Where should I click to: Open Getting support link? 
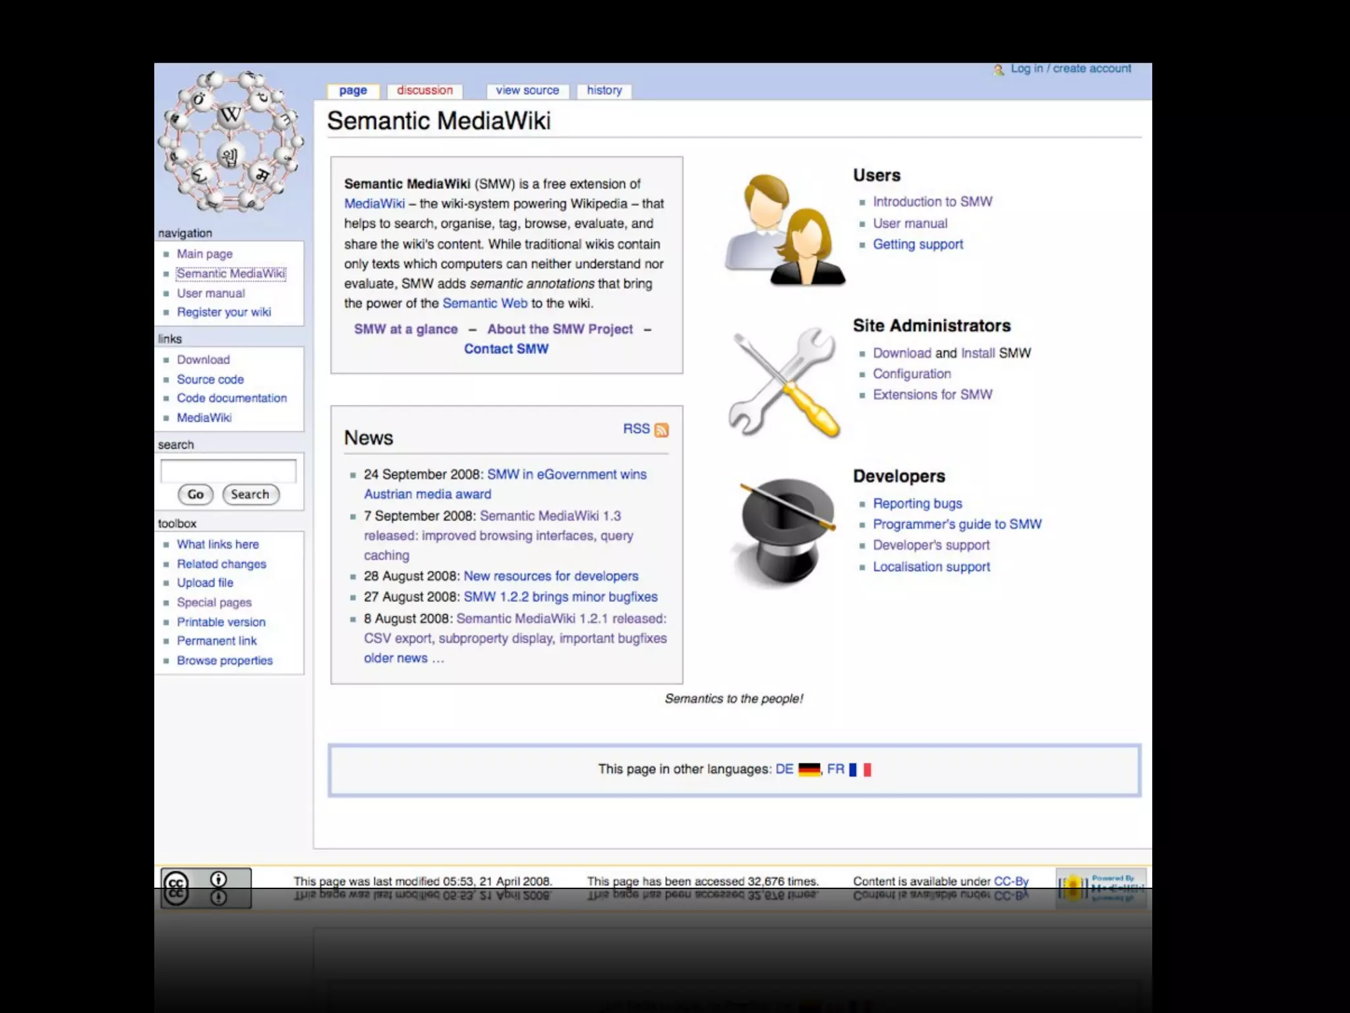pos(918,245)
